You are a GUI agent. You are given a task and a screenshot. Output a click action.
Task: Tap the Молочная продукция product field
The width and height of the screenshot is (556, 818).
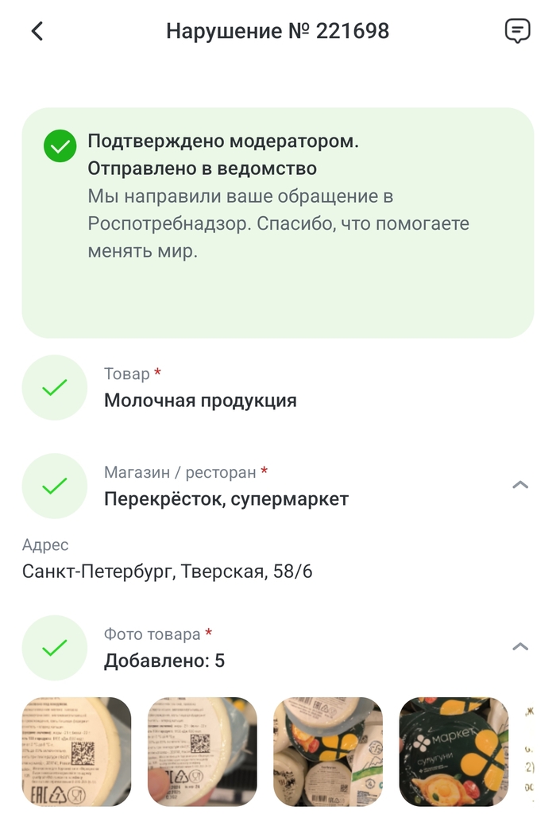(200, 400)
